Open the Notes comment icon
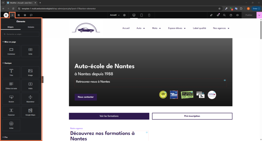The height and width of the screenshot is (141, 262). coord(31,15)
